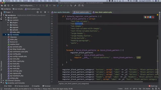Expand the wp-includes folder

tap(6, 34)
